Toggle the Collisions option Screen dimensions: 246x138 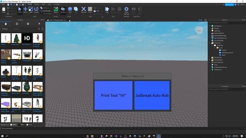(x=45, y=8)
